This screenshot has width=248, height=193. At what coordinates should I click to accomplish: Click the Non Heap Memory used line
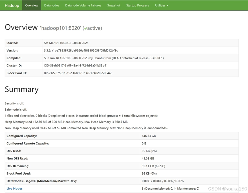(x=86, y=128)
